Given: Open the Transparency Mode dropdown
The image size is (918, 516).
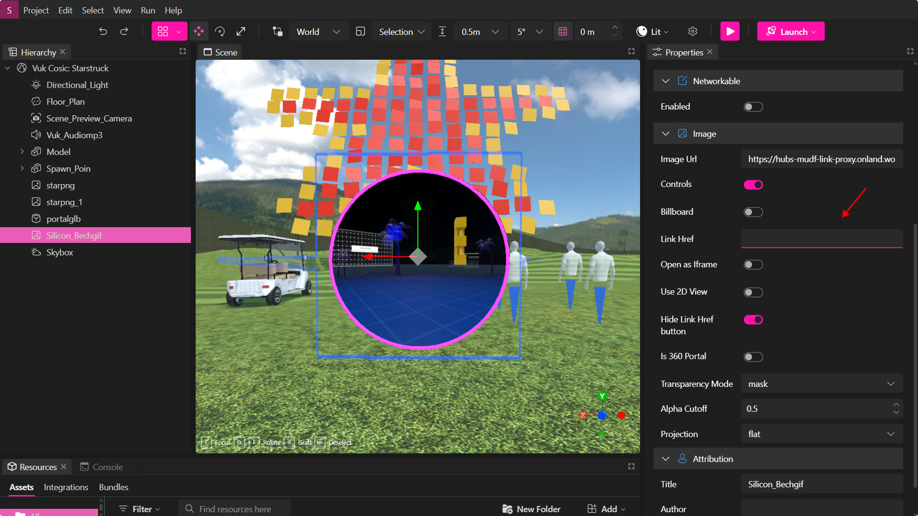Looking at the screenshot, I should [821, 384].
